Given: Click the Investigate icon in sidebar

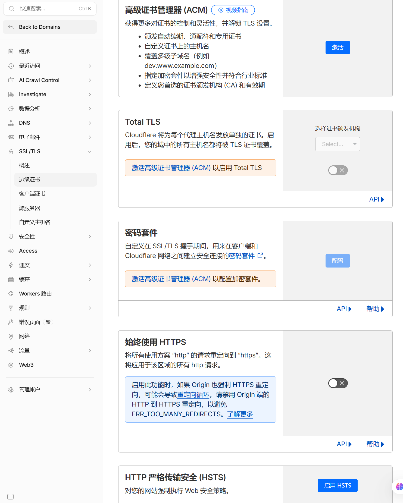Looking at the screenshot, I should (11, 94).
